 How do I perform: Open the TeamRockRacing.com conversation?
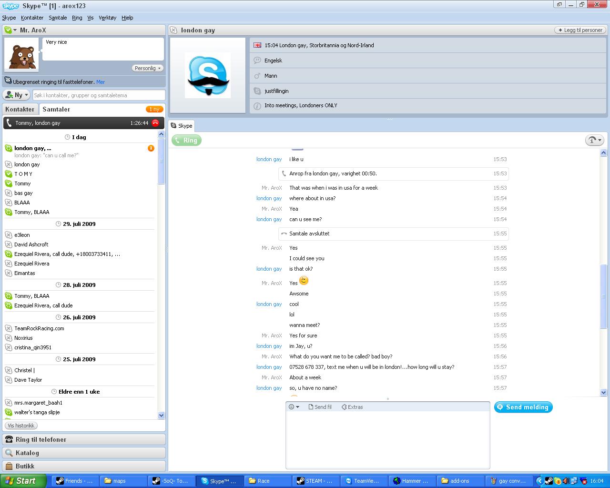click(x=39, y=328)
